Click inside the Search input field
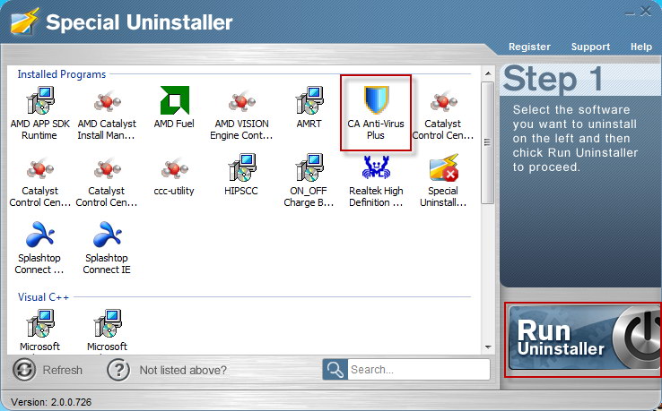 [419, 370]
